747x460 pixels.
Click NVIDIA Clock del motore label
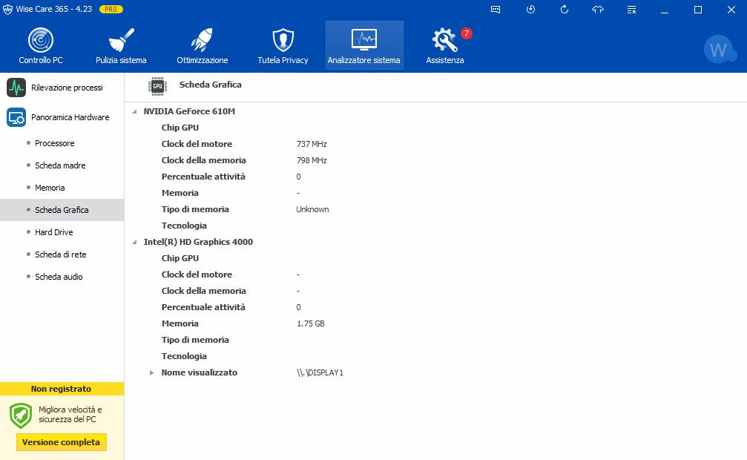coord(197,144)
